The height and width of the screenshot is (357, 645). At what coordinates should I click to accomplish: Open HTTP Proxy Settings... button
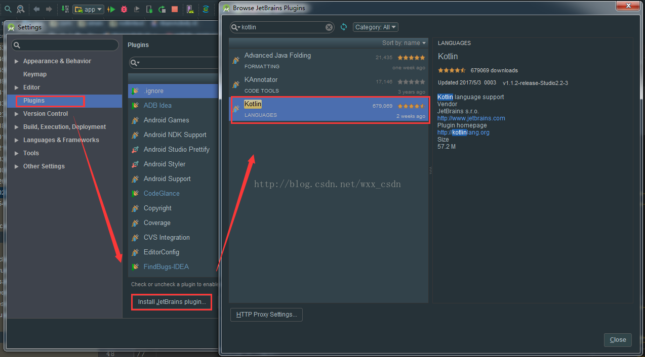tap(267, 315)
